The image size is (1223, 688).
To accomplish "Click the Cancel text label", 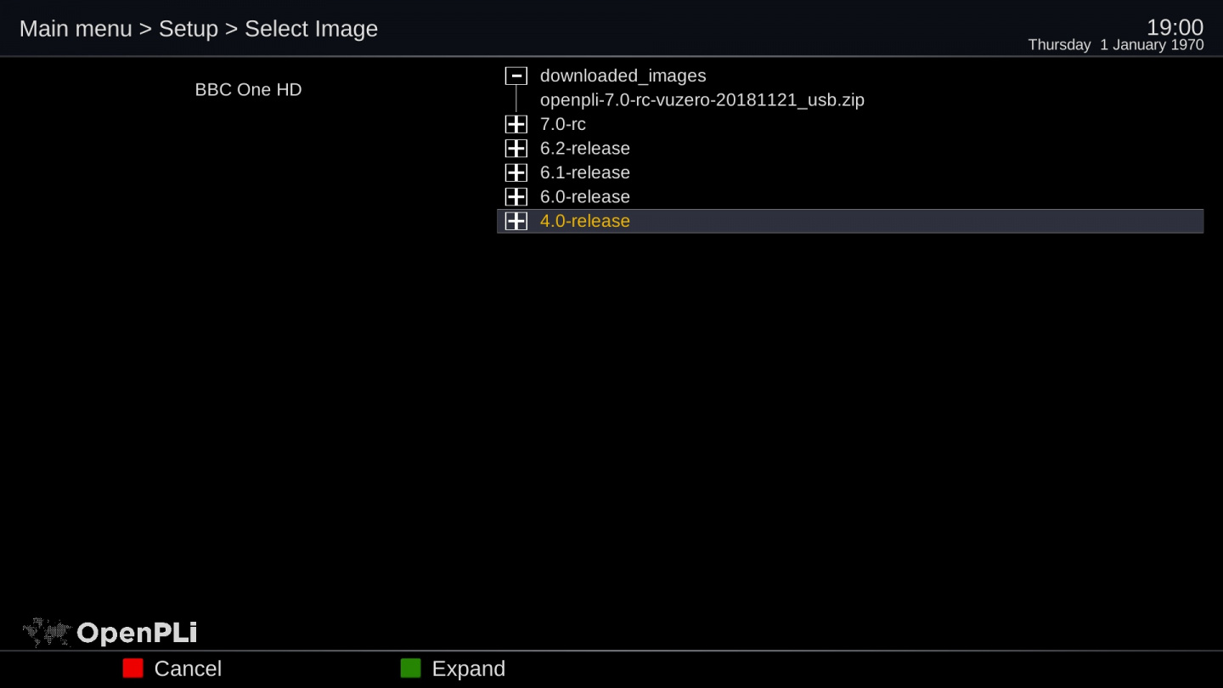I will 188,668.
